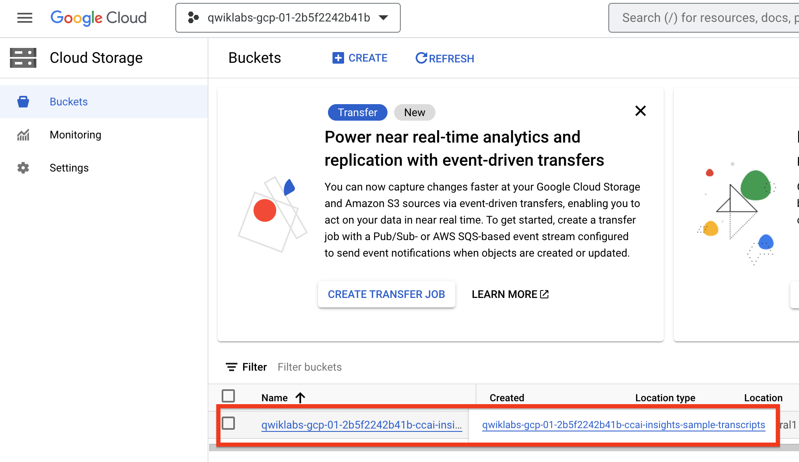
Task: Dismiss the Transfer promo card
Action: click(641, 111)
